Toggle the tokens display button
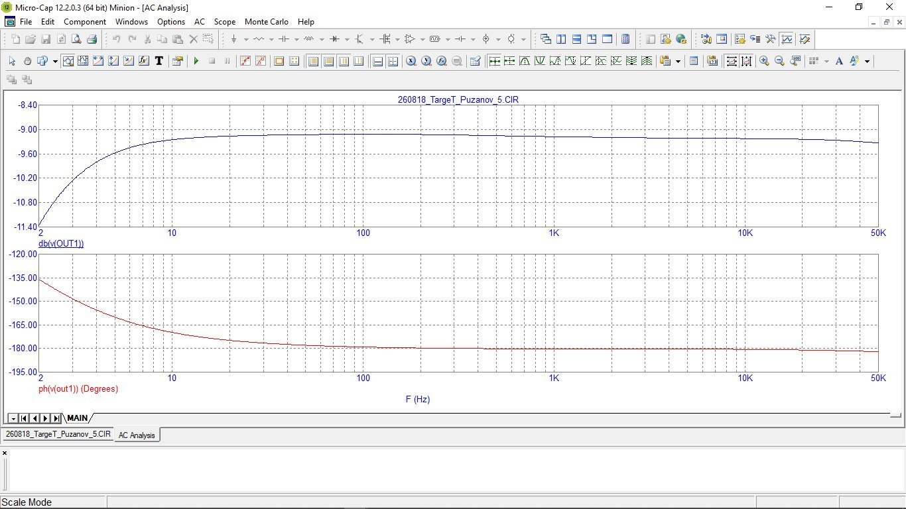Image resolution: width=906 pixels, height=509 pixels. pyautogui.click(x=261, y=61)
